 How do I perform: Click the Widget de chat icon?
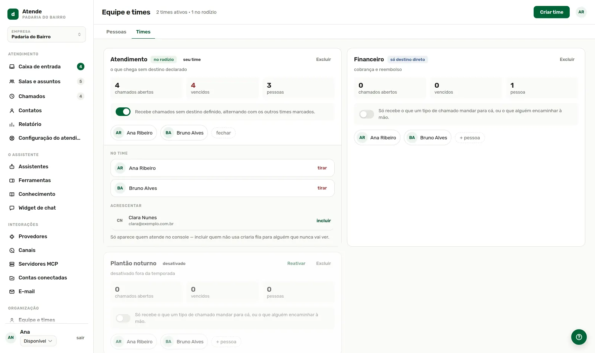pos(12,208)
